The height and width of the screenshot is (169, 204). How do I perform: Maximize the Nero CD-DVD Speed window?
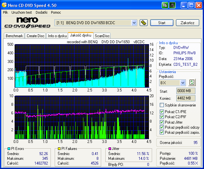coord(191,5)
